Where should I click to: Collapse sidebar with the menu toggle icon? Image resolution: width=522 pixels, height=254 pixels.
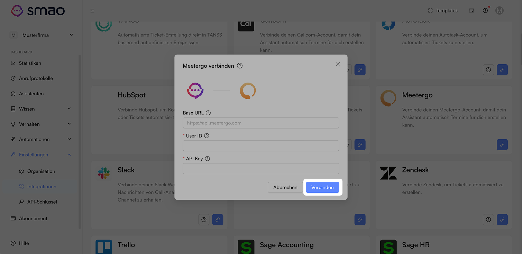pyautogui.click(x=92, y=11)
